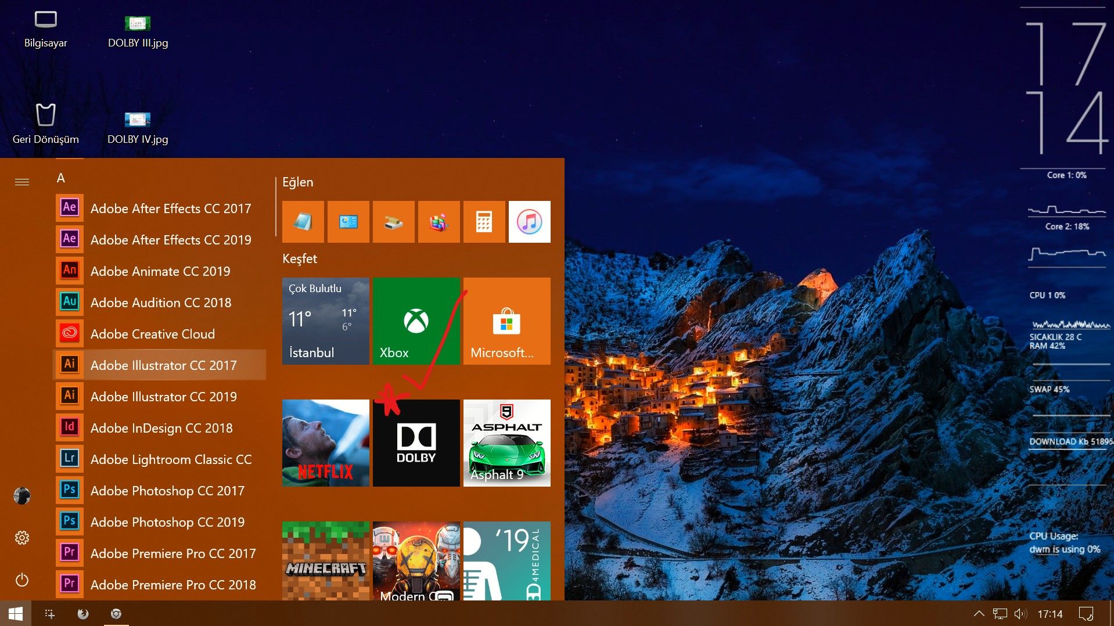Open the Netflix tile
This screenshot has width=1114, height=626.
pos(326,443)
